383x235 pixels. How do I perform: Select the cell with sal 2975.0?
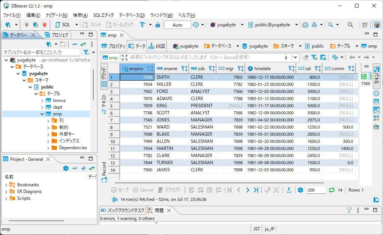pos(309,120)
